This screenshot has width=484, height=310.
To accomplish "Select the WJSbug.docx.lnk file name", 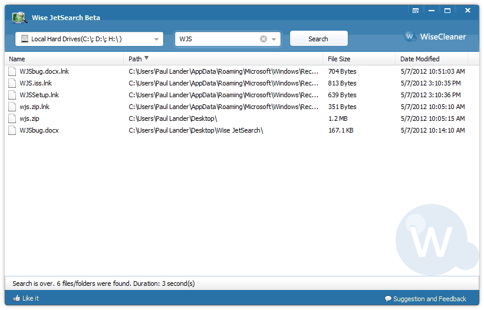I will [x=44, y=71].
